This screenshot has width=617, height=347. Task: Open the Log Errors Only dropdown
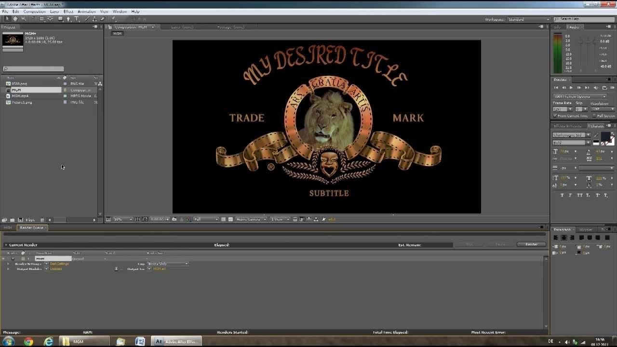[x=167, y=264]
